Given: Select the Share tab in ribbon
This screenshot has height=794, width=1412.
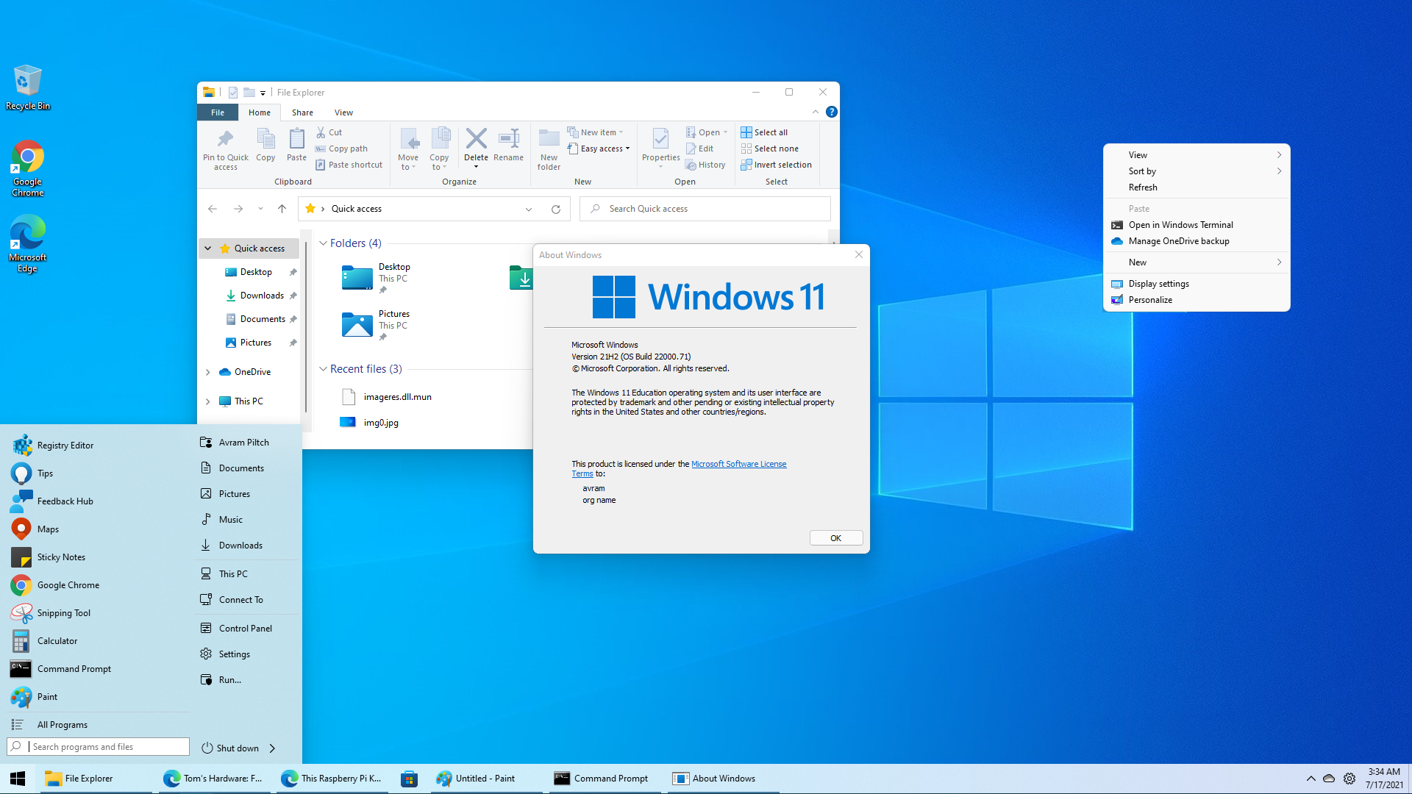Looking at the screenshot, I should (x=302, y=112).
